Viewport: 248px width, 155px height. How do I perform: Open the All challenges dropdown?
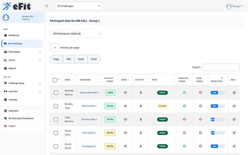pos(79,6)
